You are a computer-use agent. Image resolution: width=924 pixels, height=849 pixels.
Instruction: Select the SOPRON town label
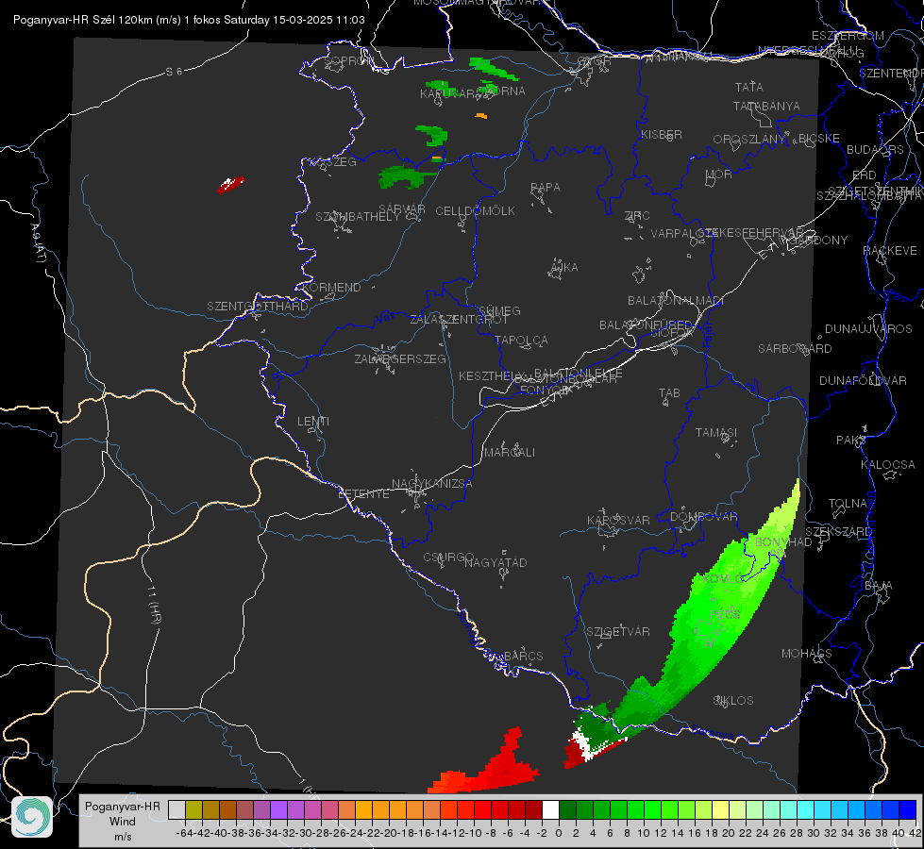click(x=349, y=60)
